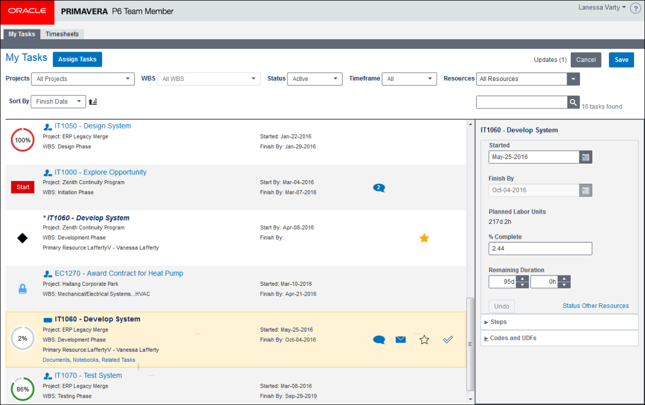Open the Help question mark icon

click(635, 8)
